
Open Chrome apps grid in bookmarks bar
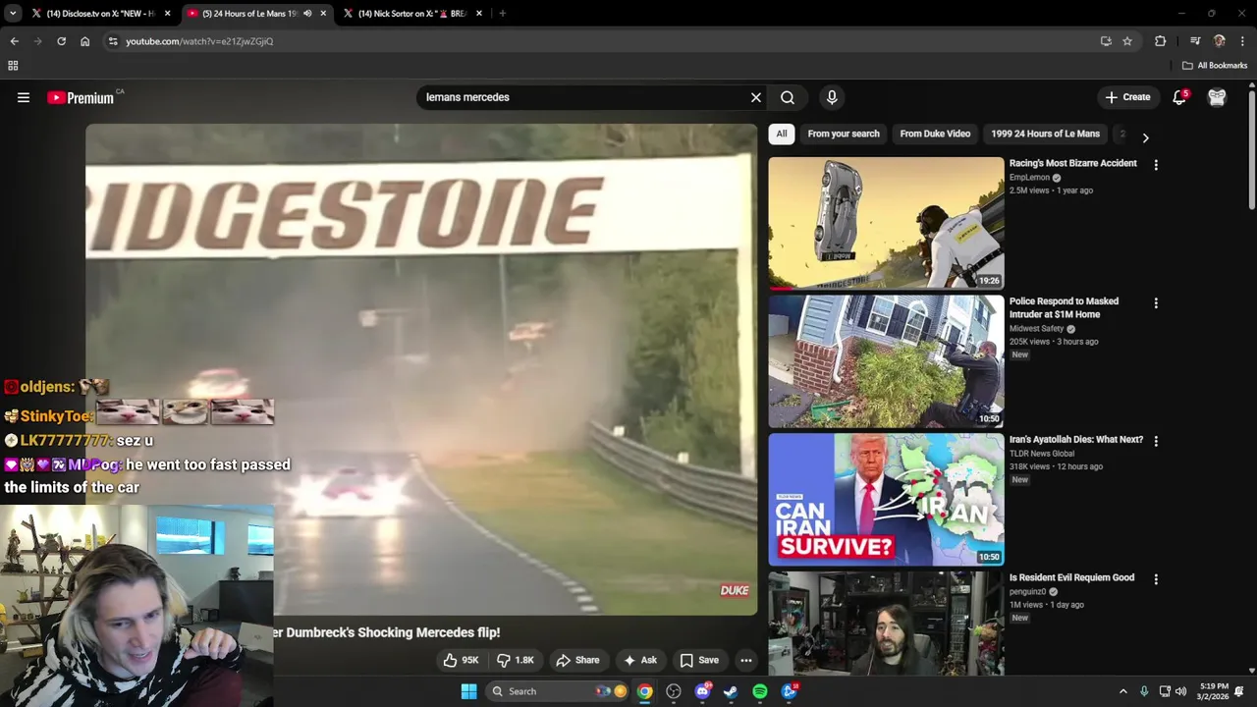tap(13, 66)
